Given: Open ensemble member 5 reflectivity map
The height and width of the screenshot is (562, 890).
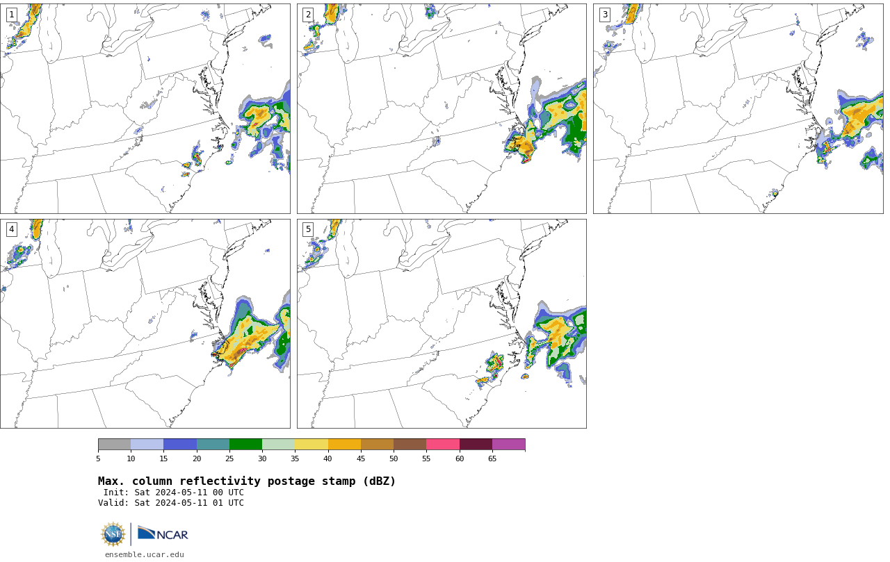Looking at the screenshot, I should point(442,324).
